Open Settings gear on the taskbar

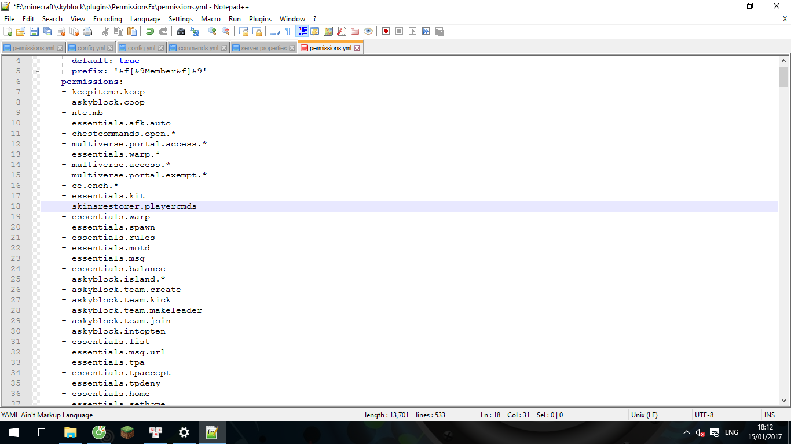point(184,432)
